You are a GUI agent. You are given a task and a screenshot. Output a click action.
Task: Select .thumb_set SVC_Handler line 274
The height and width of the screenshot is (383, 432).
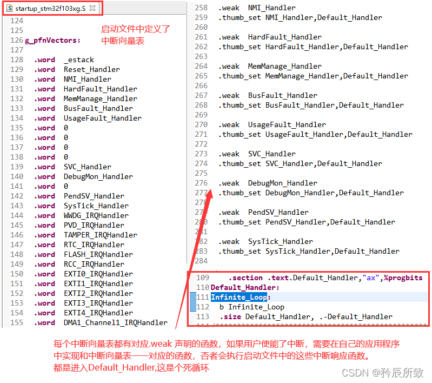click(300, 164)
